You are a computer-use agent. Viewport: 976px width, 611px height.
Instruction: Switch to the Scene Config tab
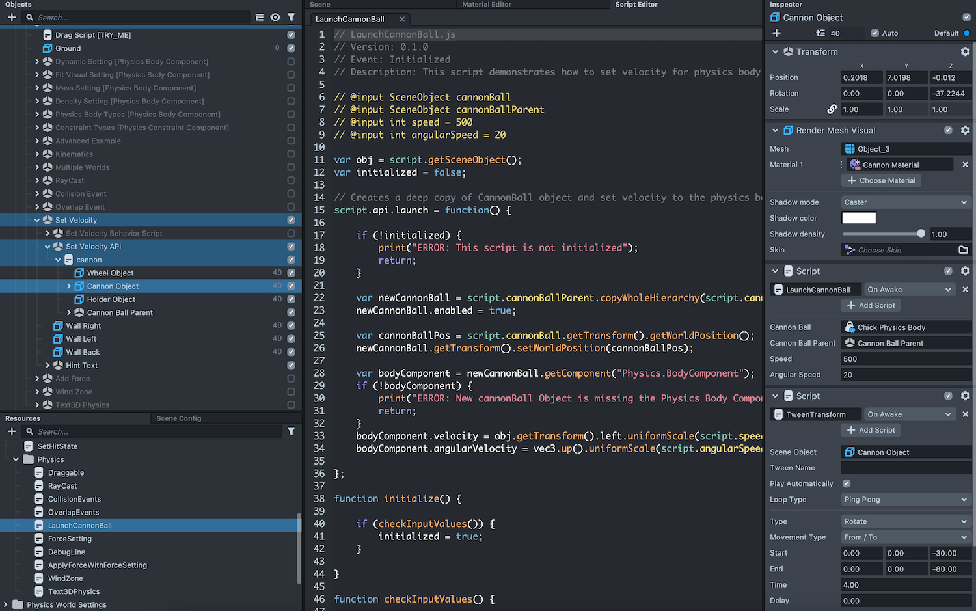pos(178,418)
